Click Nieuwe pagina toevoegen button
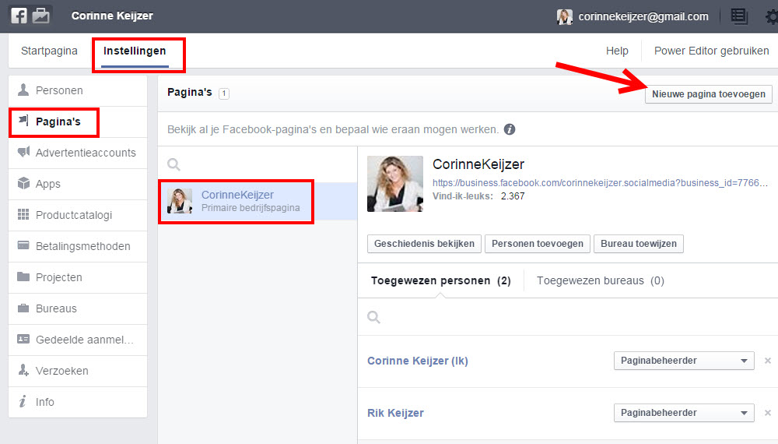This screenshot has height=444, width=778. pos(708,94)
